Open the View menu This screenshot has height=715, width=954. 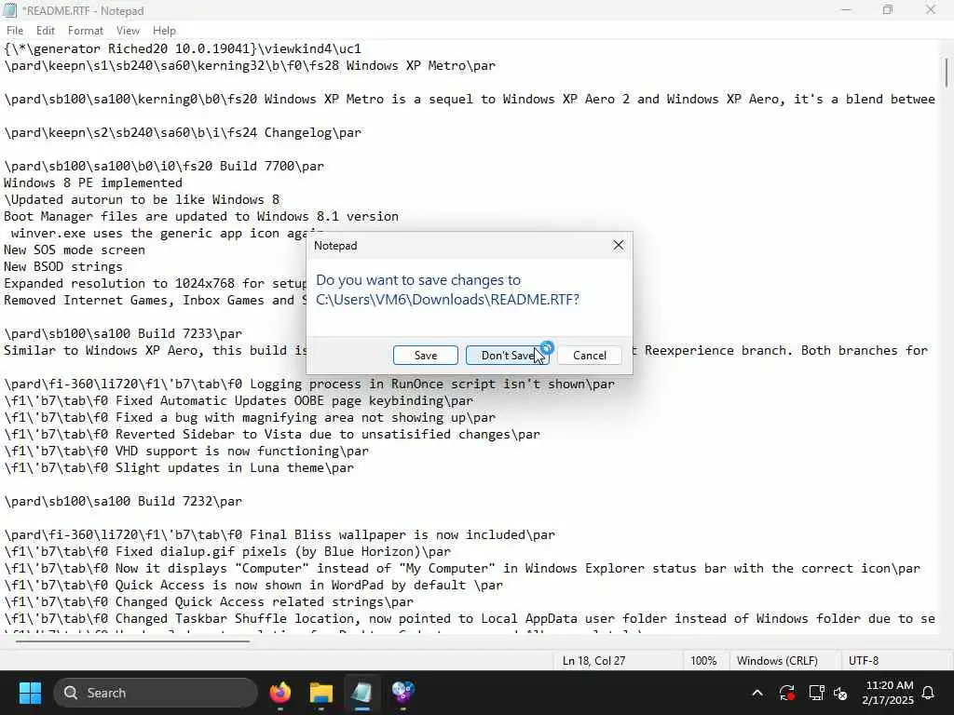tap(128, 31)
